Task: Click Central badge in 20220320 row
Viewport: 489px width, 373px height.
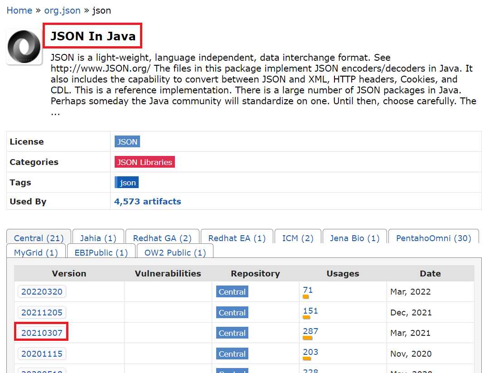Action: tap(232, 291)
